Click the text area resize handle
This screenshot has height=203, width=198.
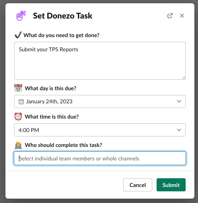tap(183, 78)
